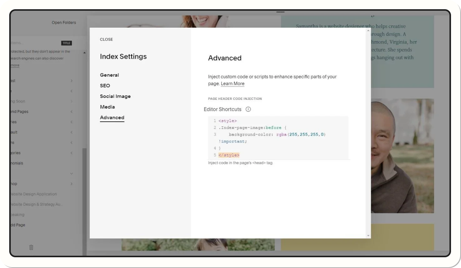The height and width of the screenshot is (268, 461).
Task: Click the trash icon at the sidebar bottom
Action: click(x=31, y=247)
